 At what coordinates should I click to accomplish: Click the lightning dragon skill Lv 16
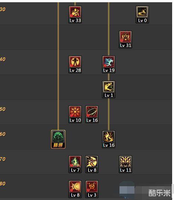[109, 139]
